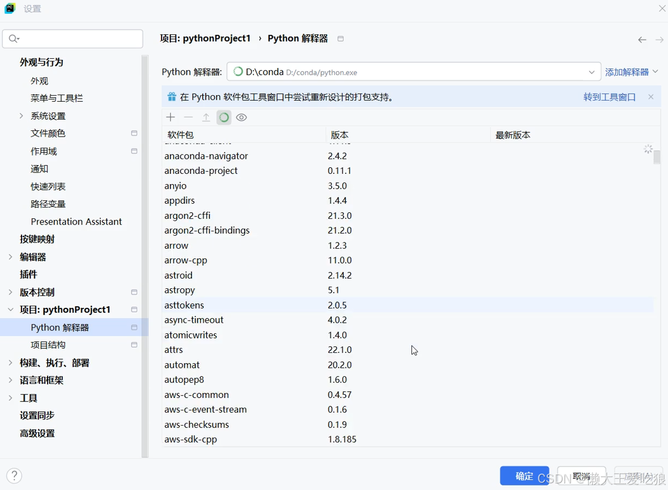
Task: Open the 菜单与工具栏 settings page
Action: pos(57,98)
